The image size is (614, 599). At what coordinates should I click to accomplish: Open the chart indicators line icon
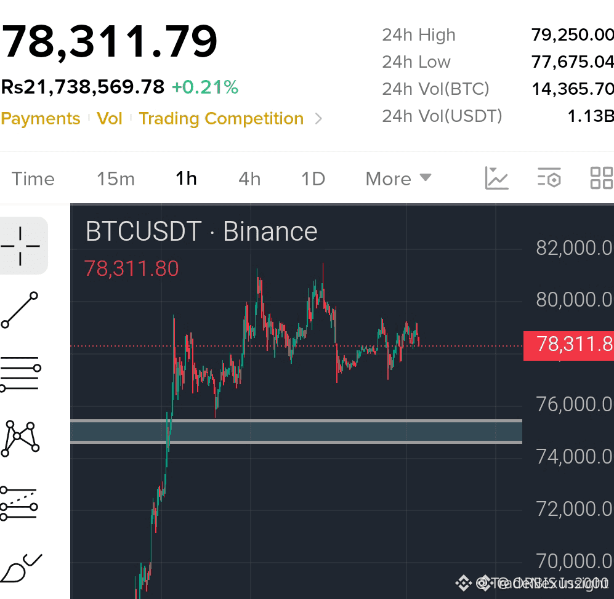(x=496, y=179)
